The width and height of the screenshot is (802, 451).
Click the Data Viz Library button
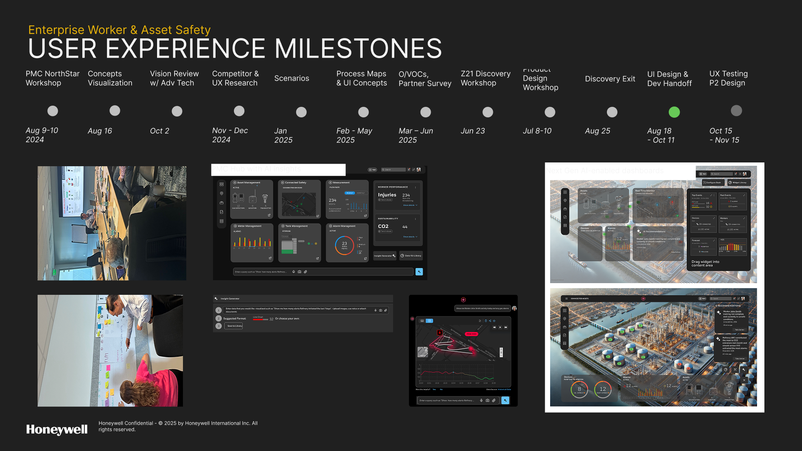[411, 256]
